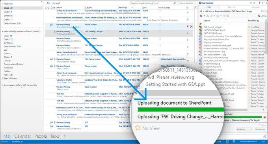Delete Please review message with X icon
Image resolution: width=268 pixels, height=144 pixels.
(x=192, y=26)
